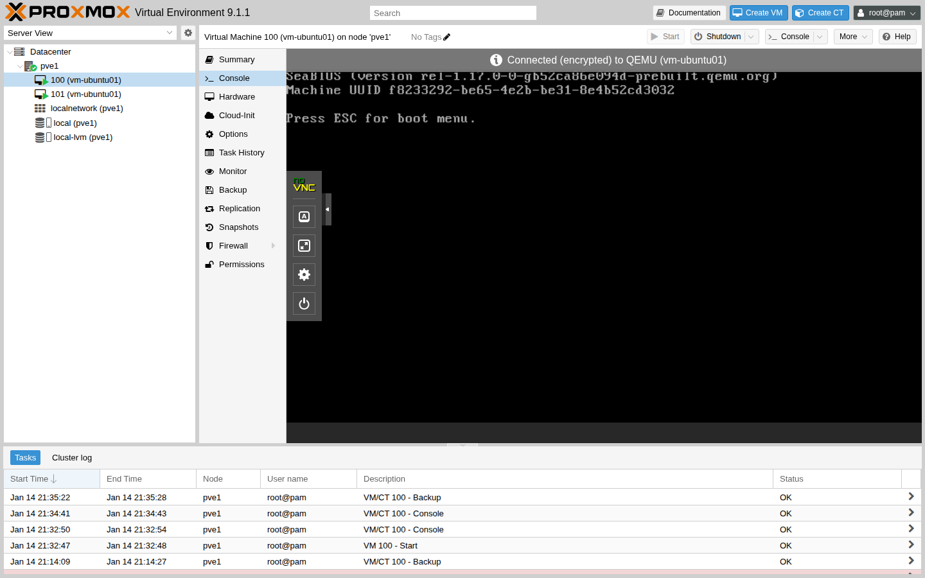Edit VM tags via the pencil icon
Image resolution: width=925 pixels, height=578 pixels.
[448, 37]
